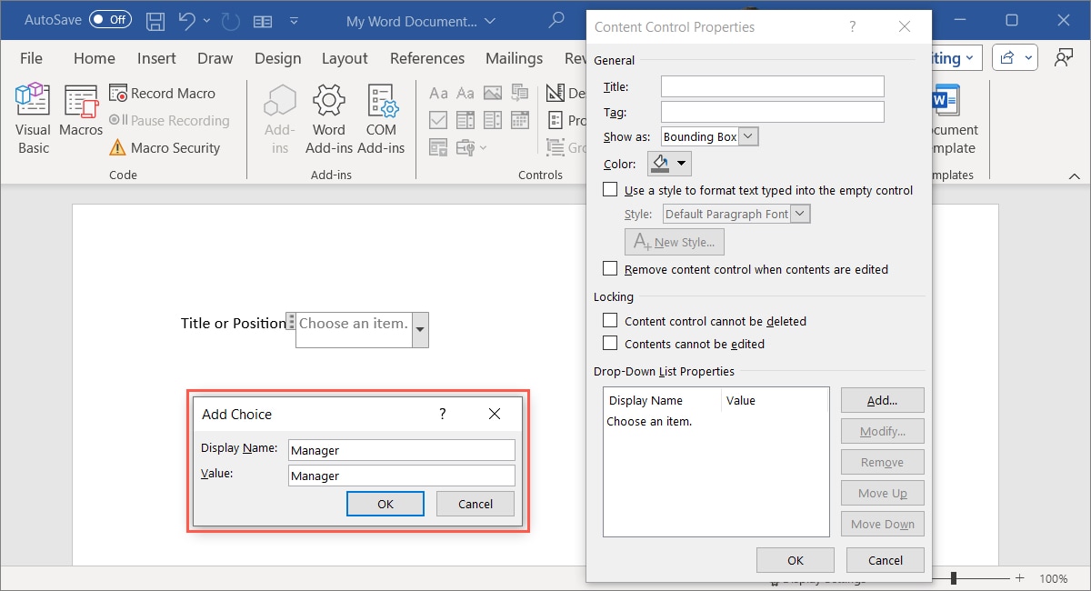Open the 'Show as' dropdown
Image resolution: width=1091 pixels, height=591 pixels.
click(x=747, y=135)
